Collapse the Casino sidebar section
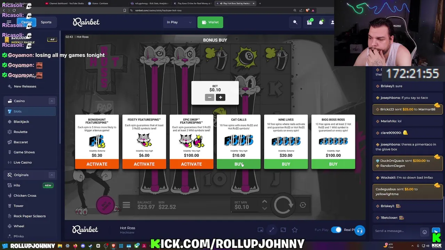 [52, 101]
